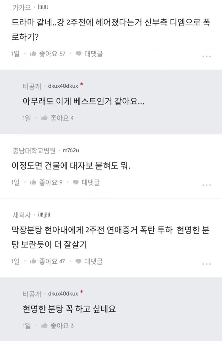Click 대댓글 text under 새회사 comment
Viewport: 222px width, 341px height.
click(93, 261)
